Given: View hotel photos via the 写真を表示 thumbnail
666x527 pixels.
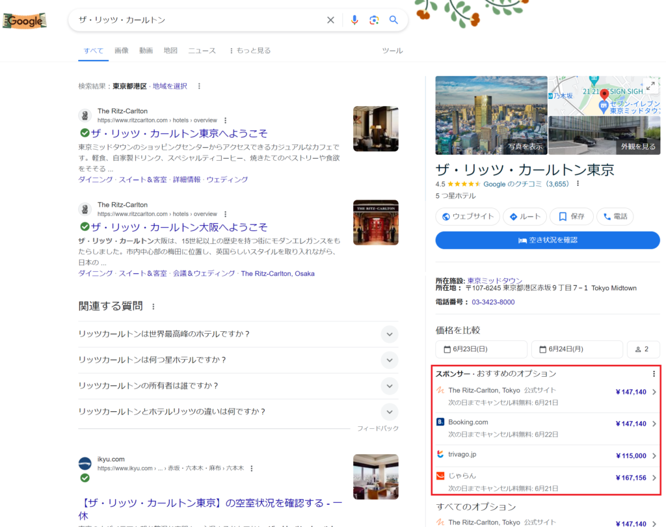Looking at the screenshot, I should (526, 146).
